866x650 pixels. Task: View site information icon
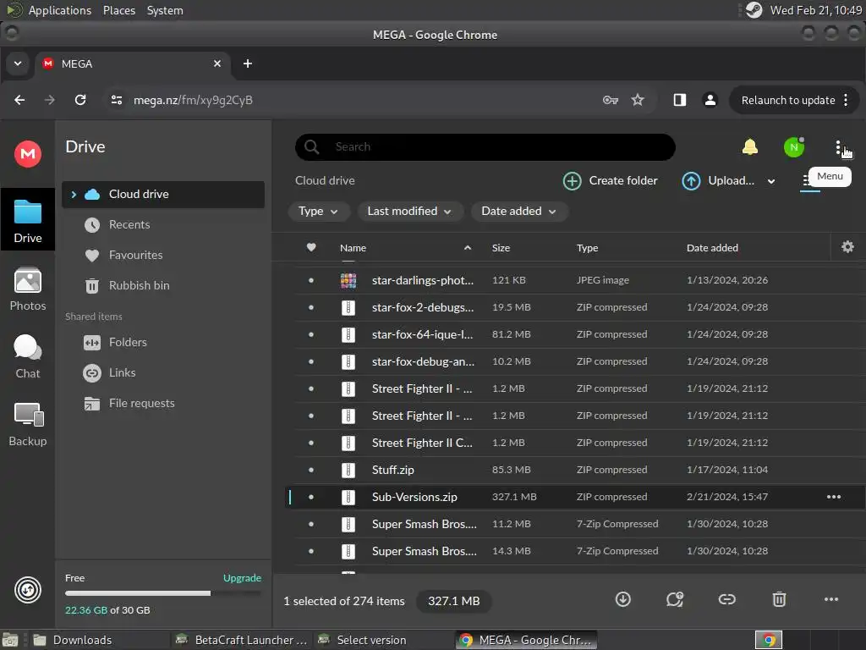[x=117, y=100]
